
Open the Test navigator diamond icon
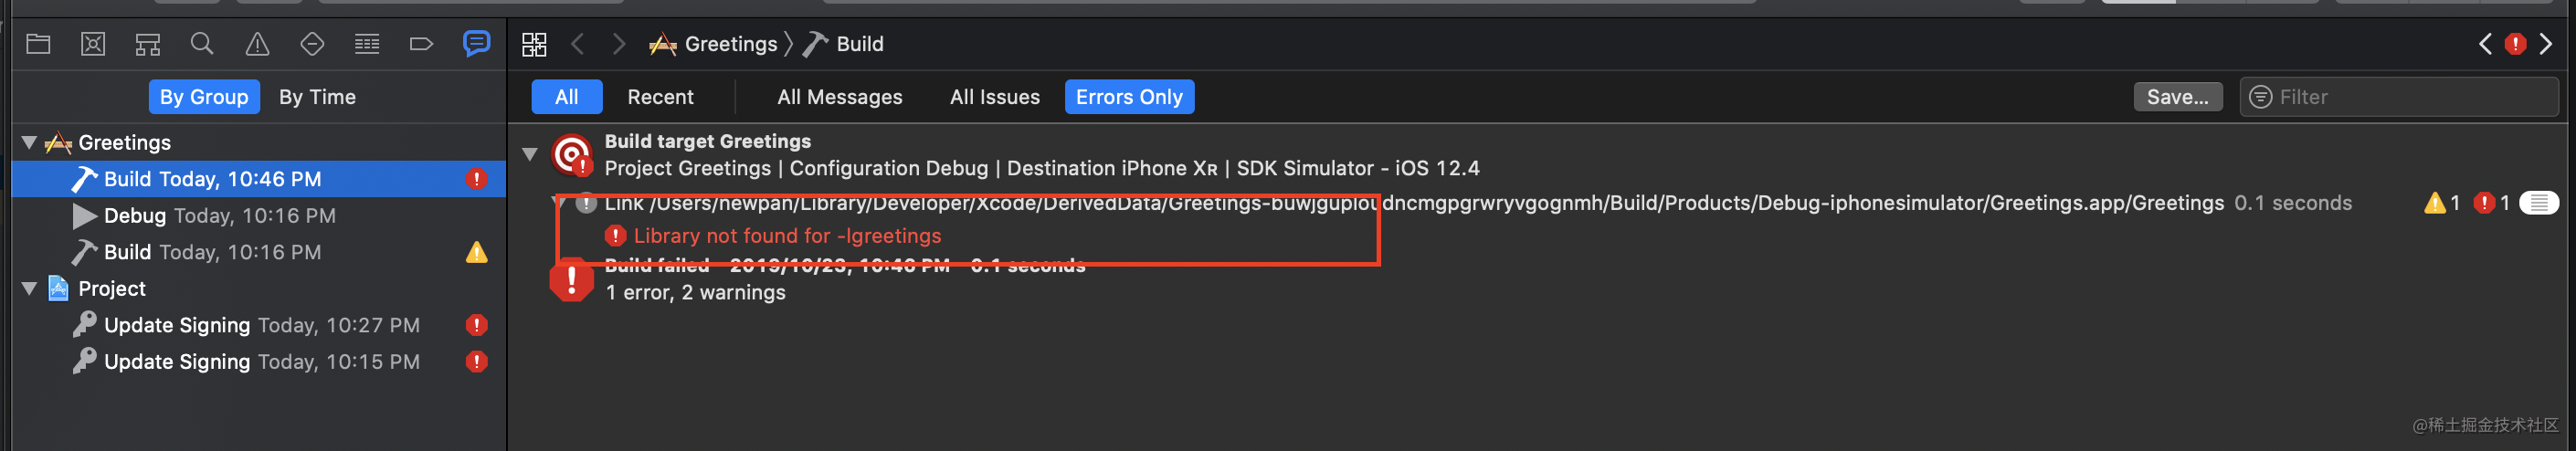coord(312,44)
